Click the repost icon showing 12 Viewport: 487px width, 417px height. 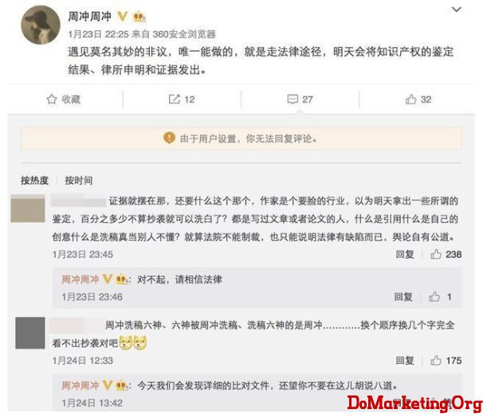coord(174,99)
